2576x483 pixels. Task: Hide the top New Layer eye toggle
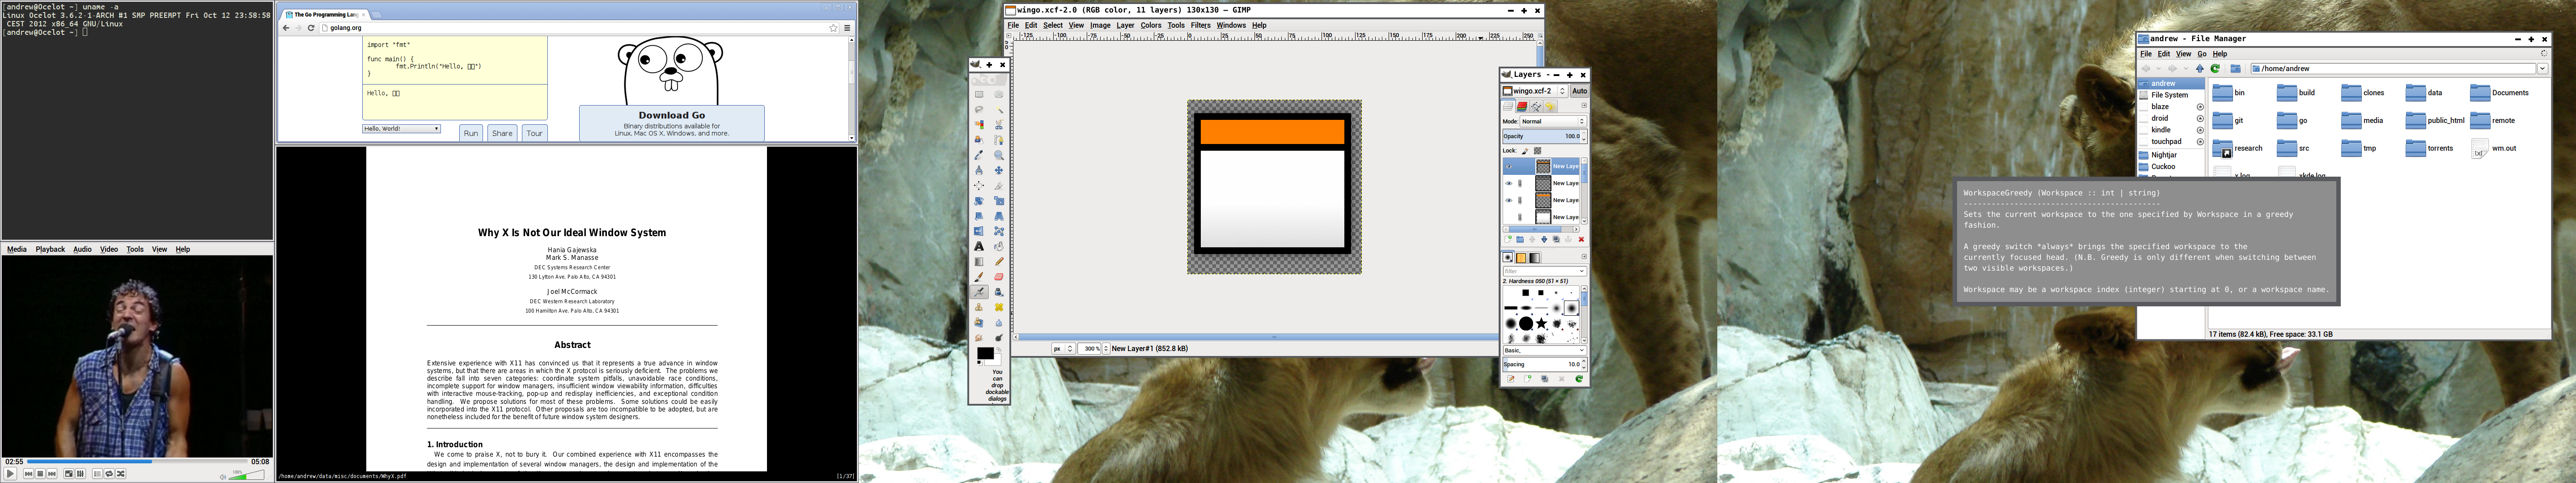click(1509, 166)
